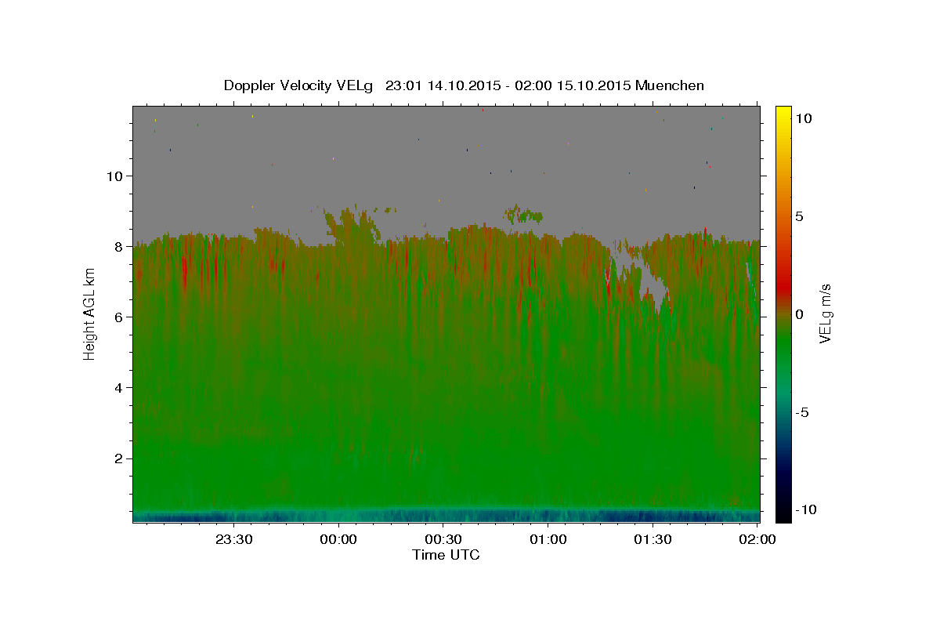
Task: Click the 01:30 time tick label
Action: (653, 539)
